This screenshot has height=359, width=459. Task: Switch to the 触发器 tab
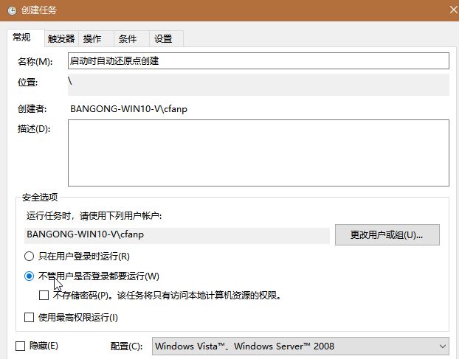pyautogui.click(x=61, y=39)
